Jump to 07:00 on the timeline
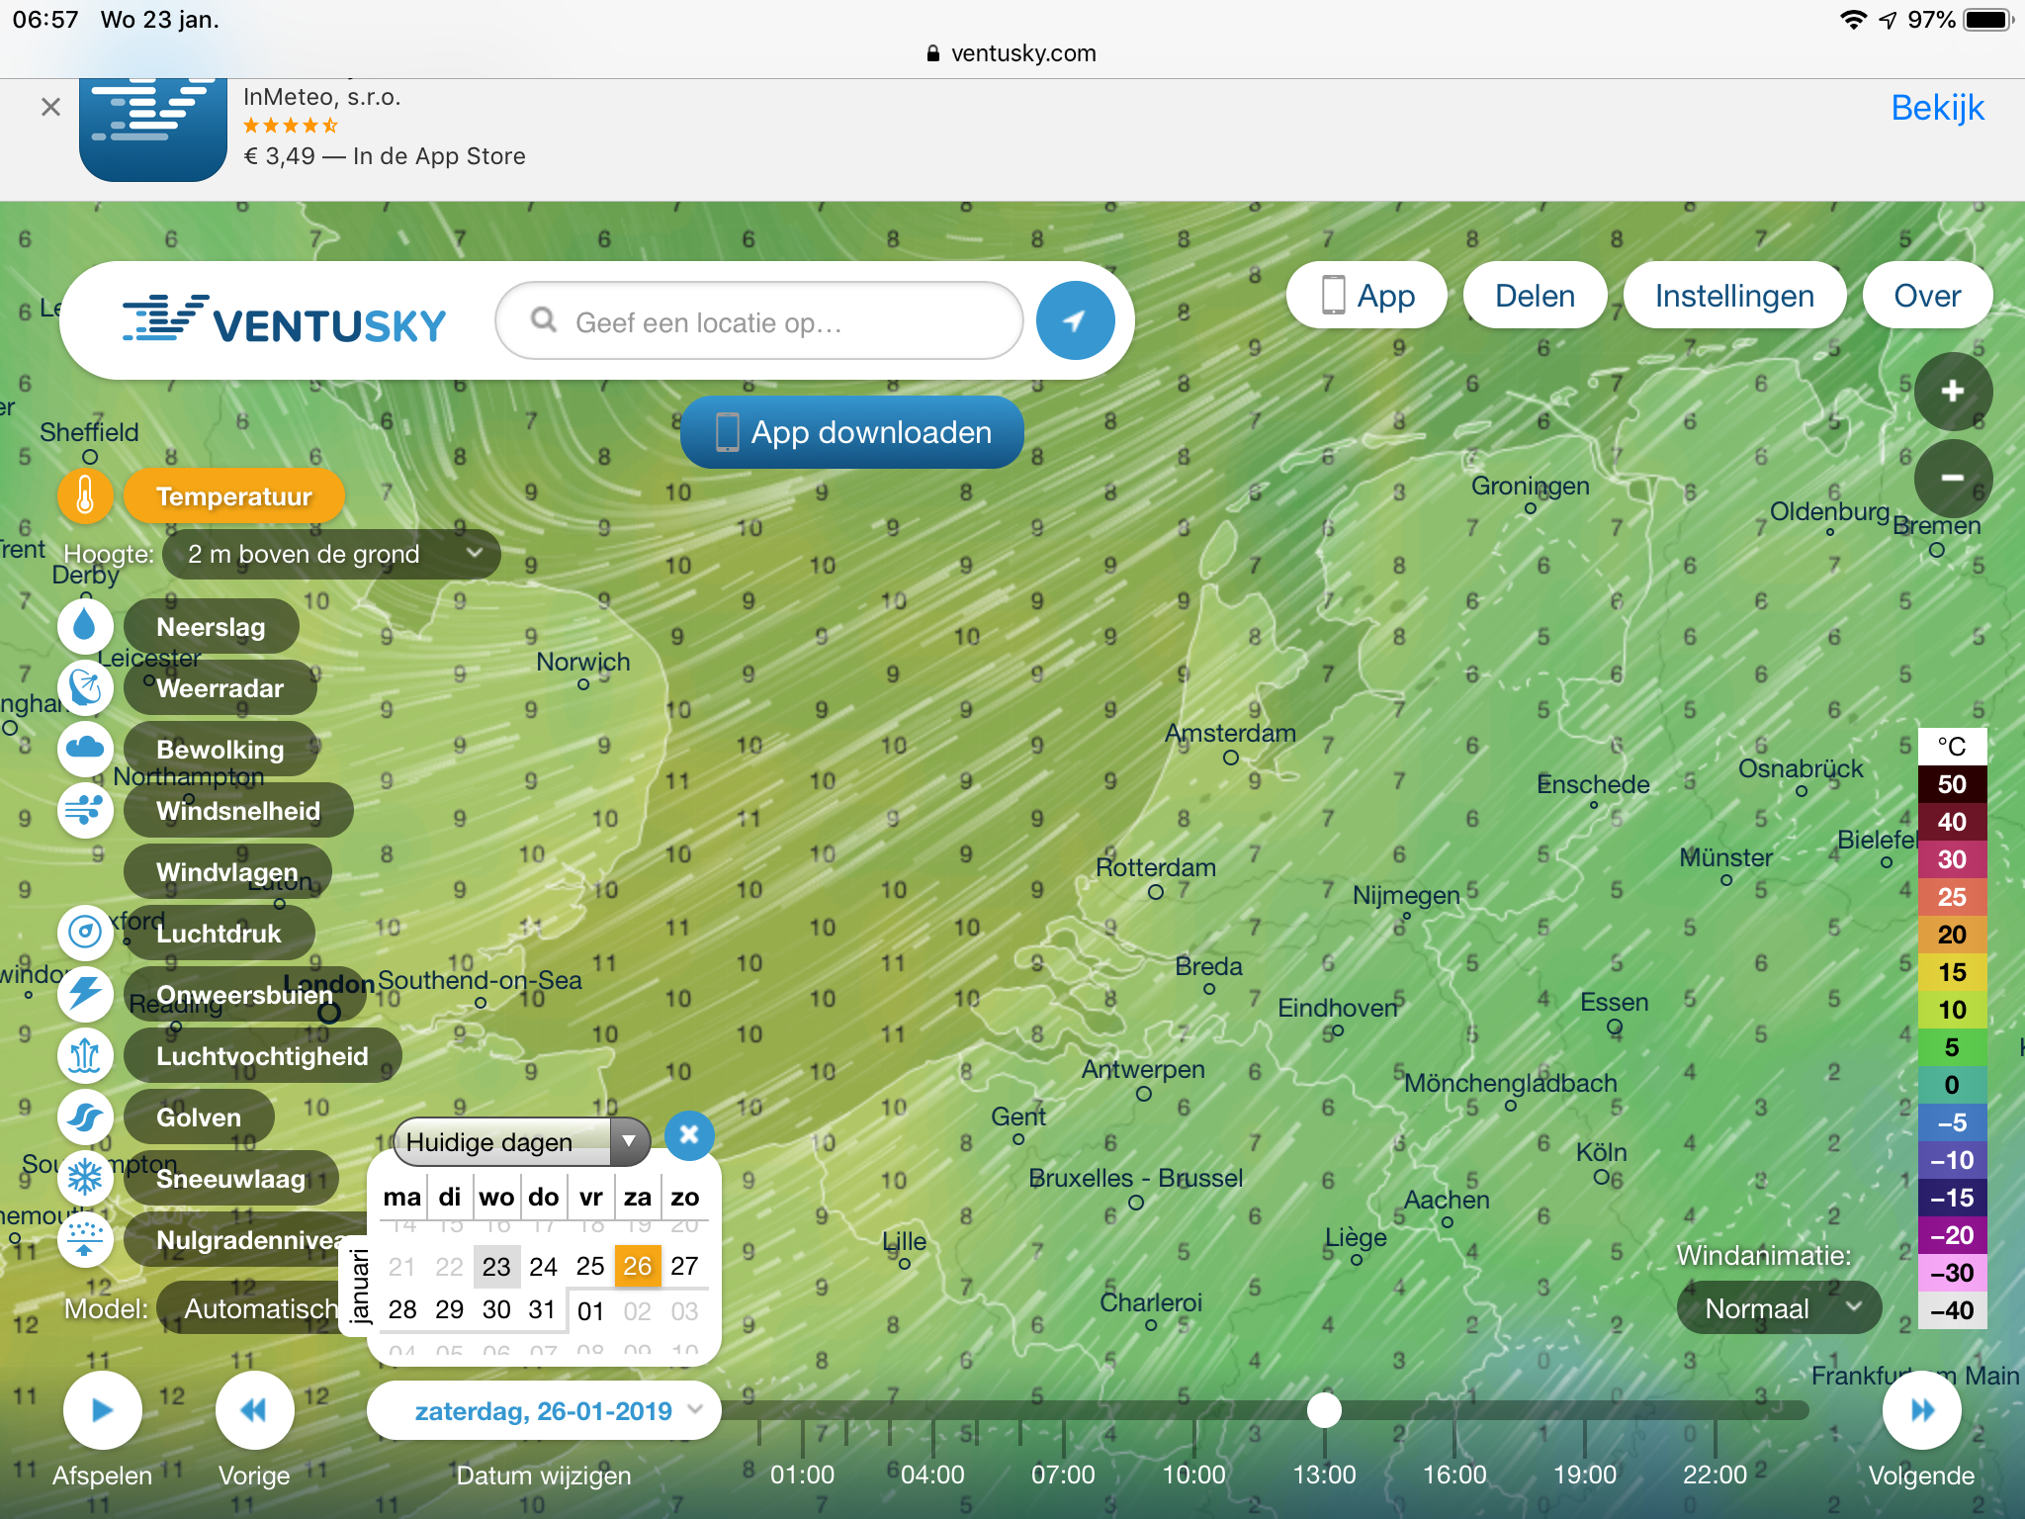 point(1063,1474)
